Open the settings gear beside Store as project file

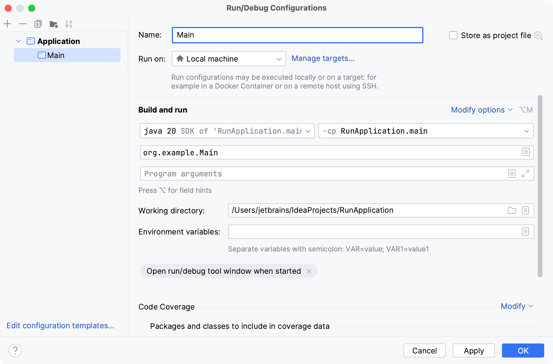(538, 35)
